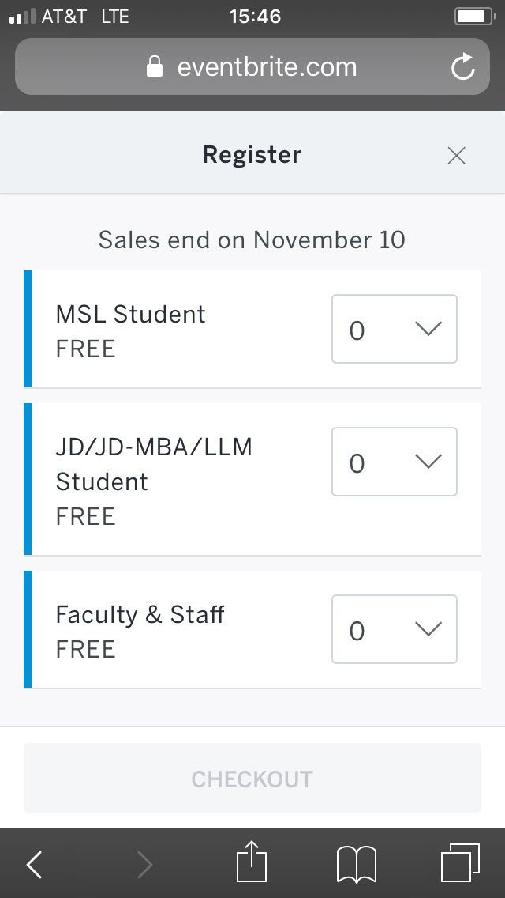Tap the JD/JD-MBA/LLM Student ticket label

tap(154, 464)
